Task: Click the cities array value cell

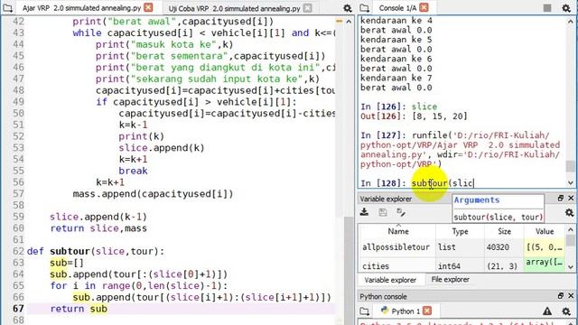Action: [x=544, y=264]
